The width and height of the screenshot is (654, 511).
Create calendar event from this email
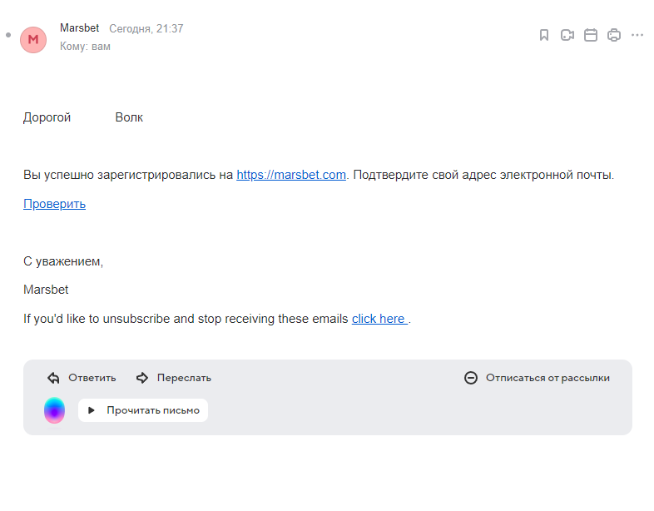[591, 35]
